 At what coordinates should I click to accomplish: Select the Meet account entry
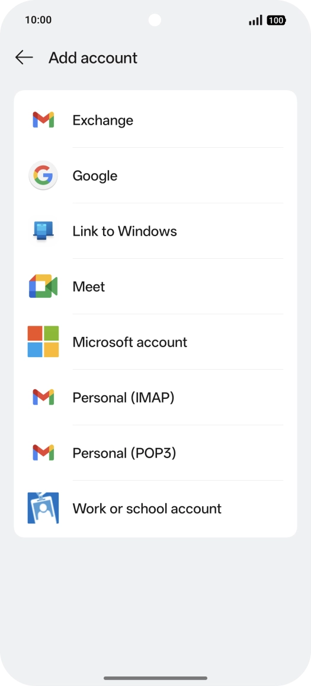point(155,287)
